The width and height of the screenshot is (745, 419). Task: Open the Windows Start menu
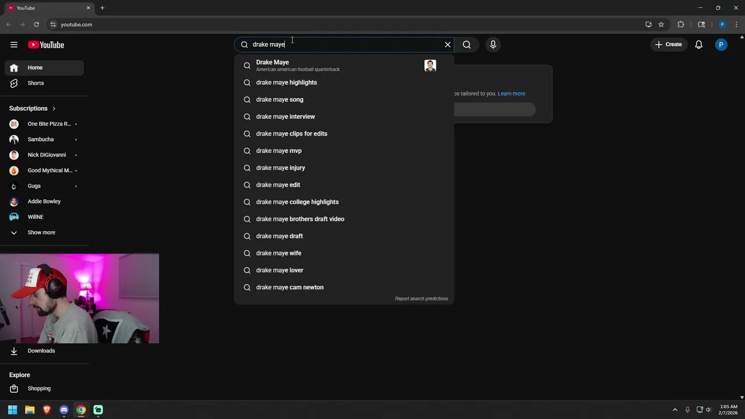(13, 410)
